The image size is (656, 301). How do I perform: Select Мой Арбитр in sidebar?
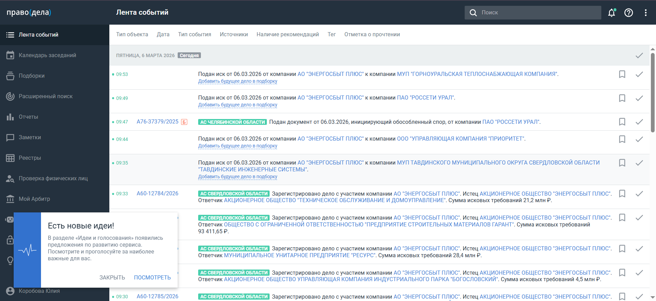point(34,199)
